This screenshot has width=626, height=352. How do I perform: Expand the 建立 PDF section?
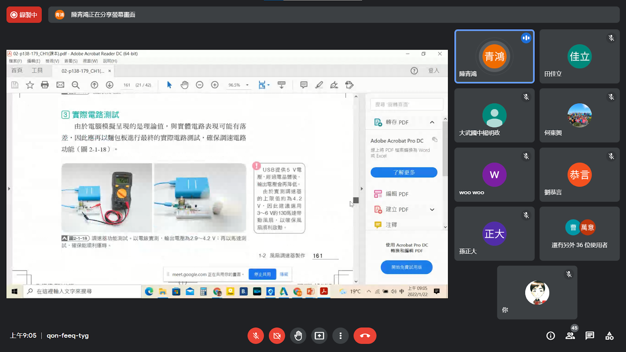click(432, 210)
